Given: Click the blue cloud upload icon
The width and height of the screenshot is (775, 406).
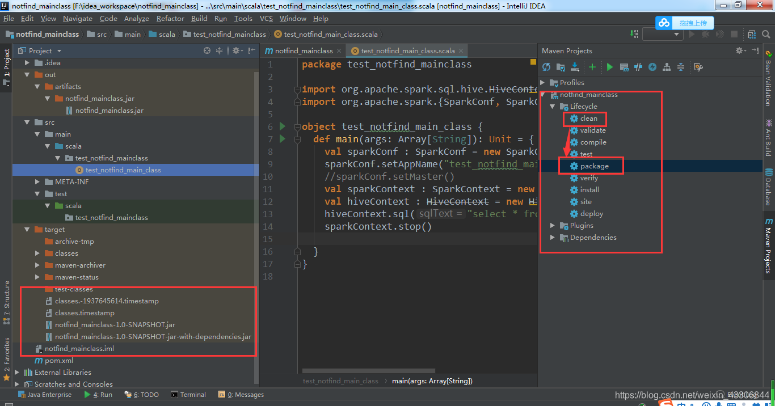Looking at the screenshot, I should pos(663,23).
